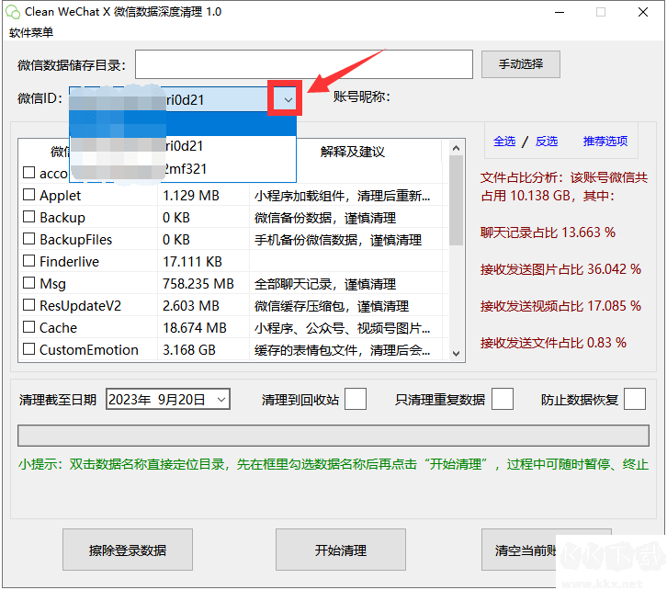The height and width of the screenshot is (590, 667).
Task: Choose the dropdown entry ending in mf321
Action: (183, 169)
